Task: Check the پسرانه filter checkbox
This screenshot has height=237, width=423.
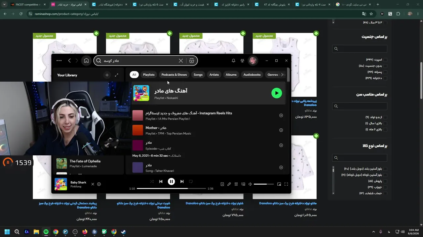Action: (x=385, y=72)
